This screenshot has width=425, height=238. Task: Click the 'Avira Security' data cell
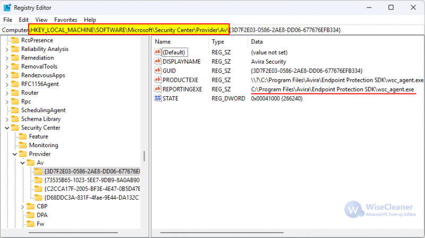pos(268,62)
